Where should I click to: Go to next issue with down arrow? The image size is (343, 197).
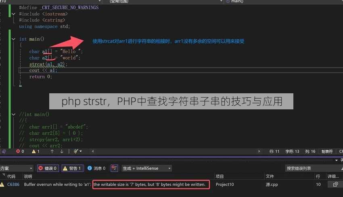(62, 151)
